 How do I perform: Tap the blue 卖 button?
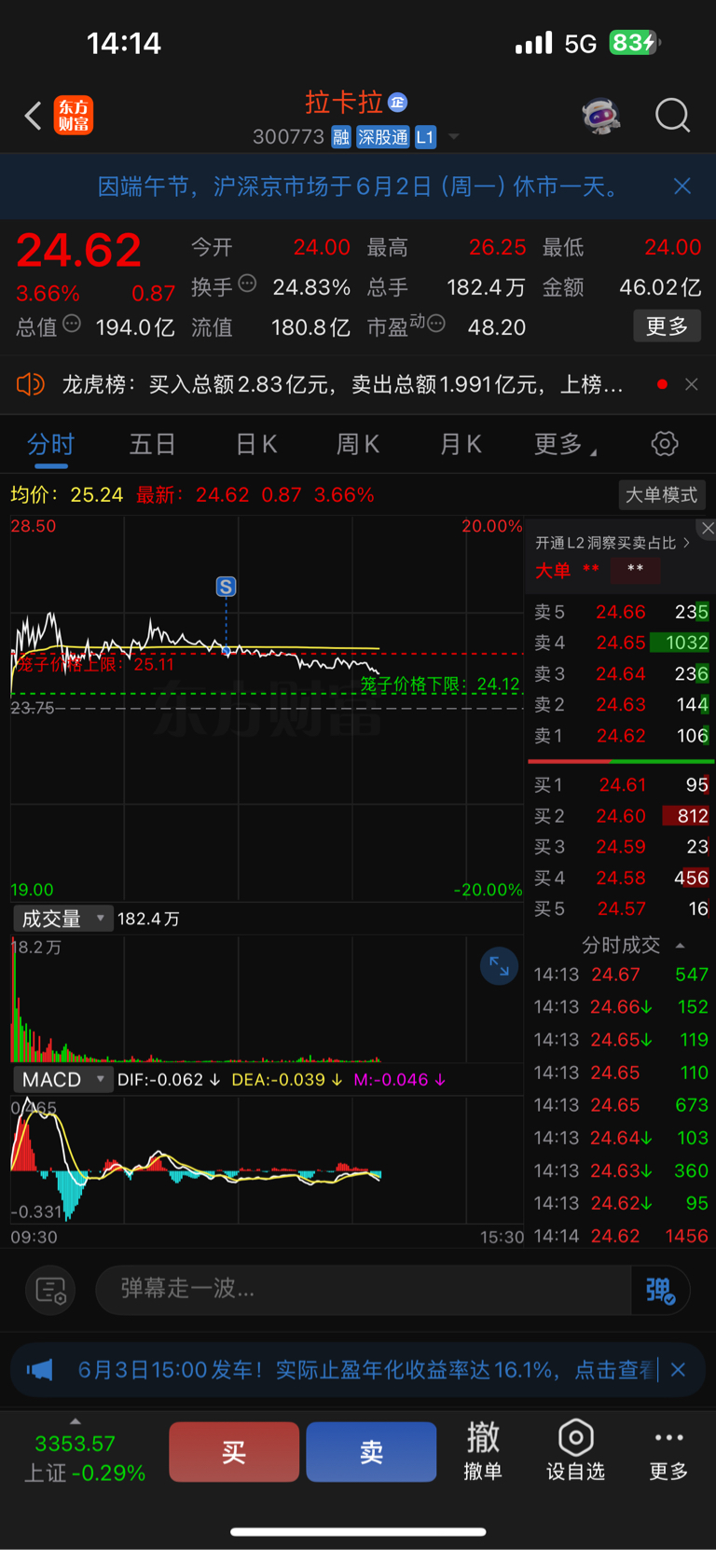pos(371,1452)
